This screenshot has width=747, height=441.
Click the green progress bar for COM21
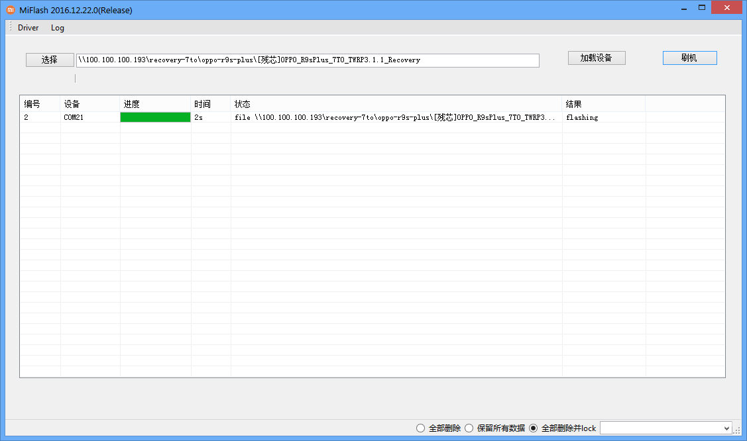pos(155,117)
